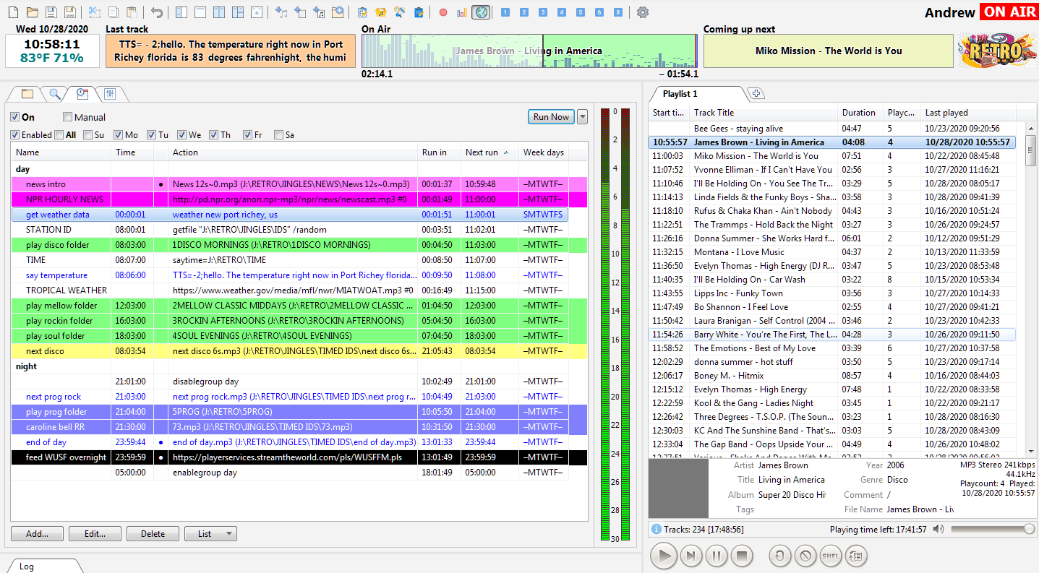The height and width of the screenshot is (573, 1039).
Task: Click the red Record icon in toolbar
Action: pyautogui.click(x=443, y=12)
